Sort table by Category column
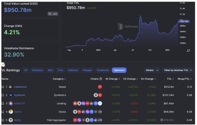 pyautogui.click(x=59, y=79)
